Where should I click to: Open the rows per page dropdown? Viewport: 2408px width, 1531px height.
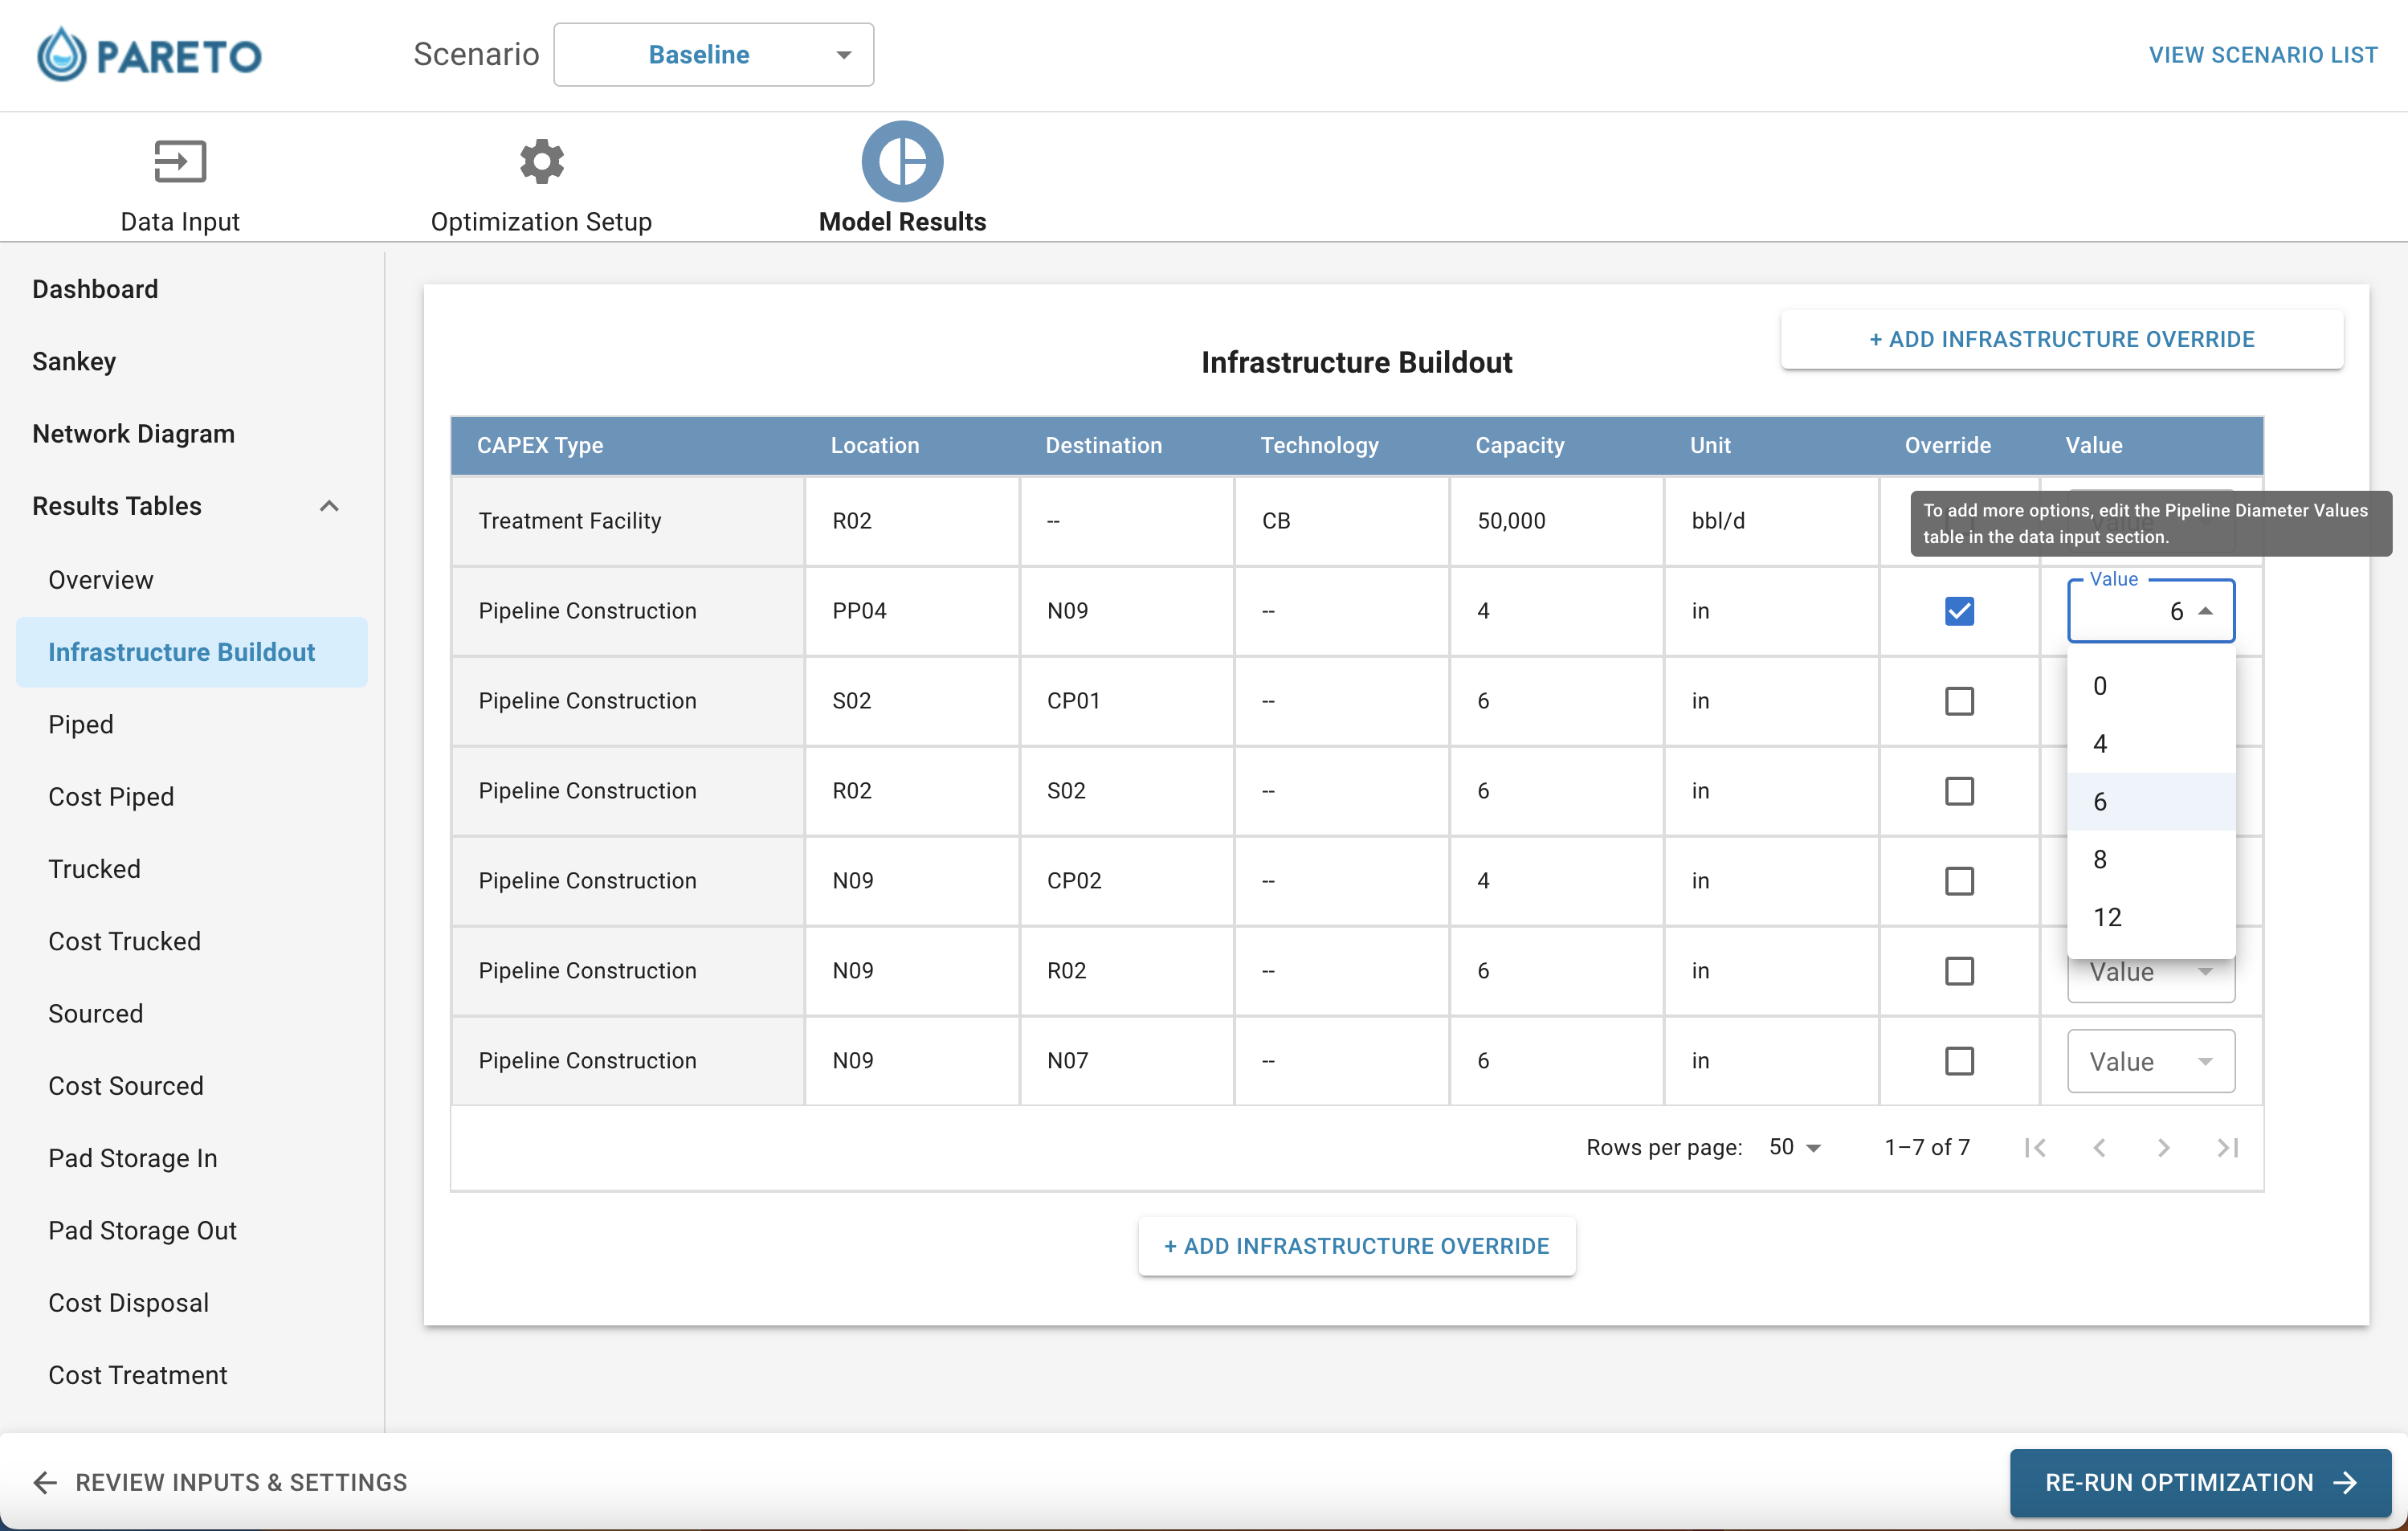(x=1795, y=1147)
